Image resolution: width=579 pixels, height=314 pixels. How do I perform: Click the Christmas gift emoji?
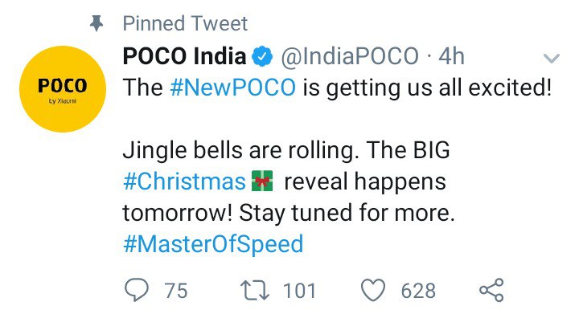point(262,181)
